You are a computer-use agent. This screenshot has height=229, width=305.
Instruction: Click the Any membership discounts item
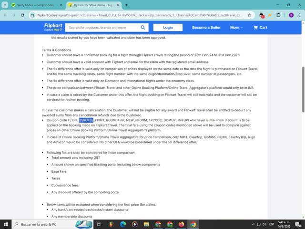click(x=72, y=217)
